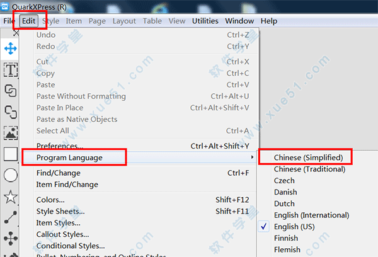Open the Style menu
The width and height of the screenshot is (378, 257).
point(51,21)
